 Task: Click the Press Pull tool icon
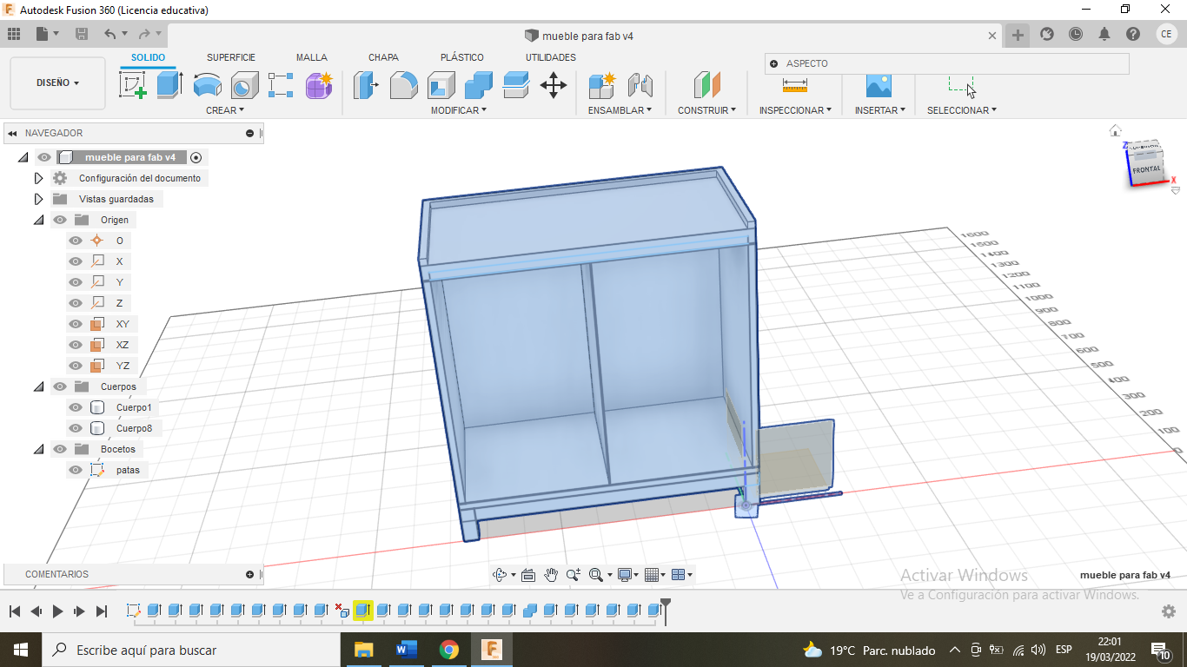[365, 85]
